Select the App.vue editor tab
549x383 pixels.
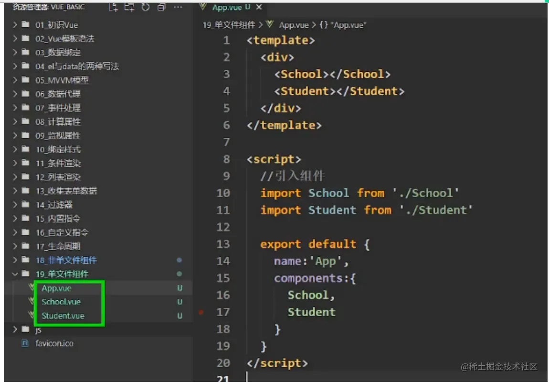pyautogui.click(x=231, y=7)
